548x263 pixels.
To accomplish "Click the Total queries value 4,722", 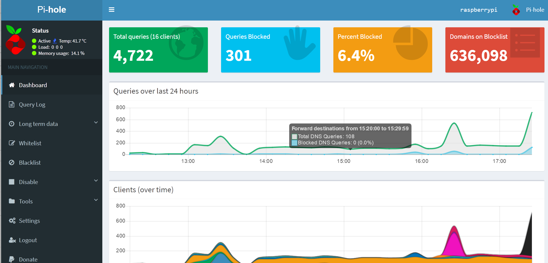I will [133, 56].
